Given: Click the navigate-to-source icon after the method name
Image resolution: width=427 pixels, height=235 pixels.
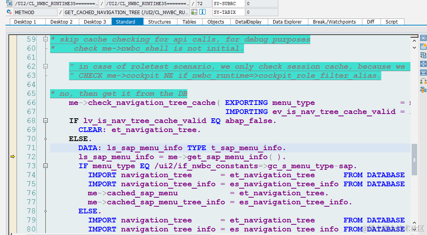Looking at the screenshot, I should click(x=194, y=12).
